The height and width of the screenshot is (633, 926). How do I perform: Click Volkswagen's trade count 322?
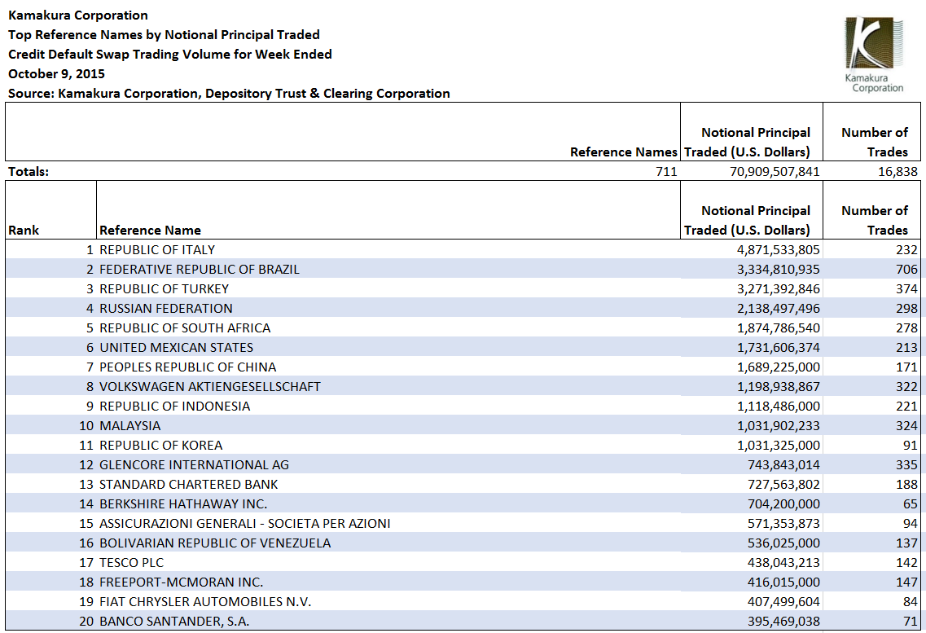point(906,386)
